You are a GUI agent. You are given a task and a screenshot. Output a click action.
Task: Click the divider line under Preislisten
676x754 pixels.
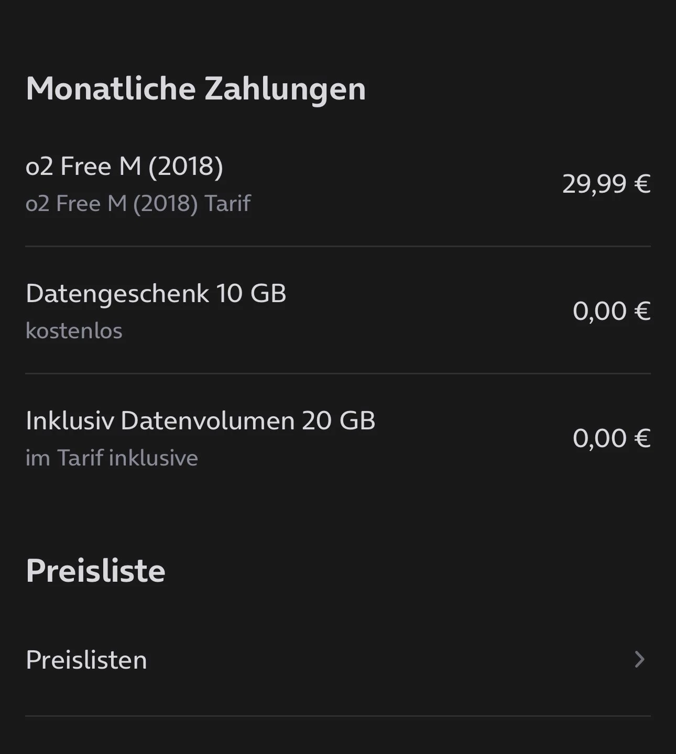pyautogui.click(x=338, y=716)
